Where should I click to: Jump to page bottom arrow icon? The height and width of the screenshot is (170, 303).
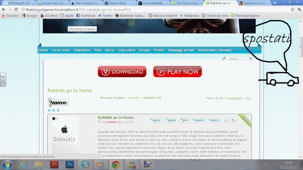[x=58, y=110]
